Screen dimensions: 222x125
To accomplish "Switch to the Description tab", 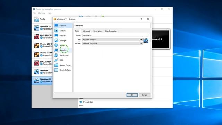I will (x=98, y=31).
